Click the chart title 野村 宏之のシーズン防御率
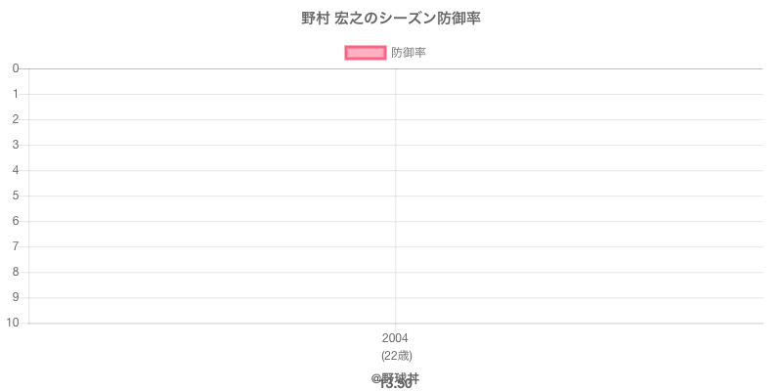The height and width of the screenshot is (391, 782). pyautogui.click(x=391, y=19)
